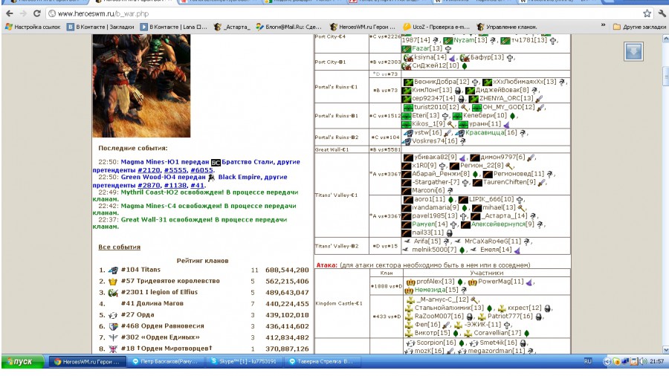Open the HeroesWM.ru Герои bookmark
Viewport: 669px width, 376px height.
362,27
